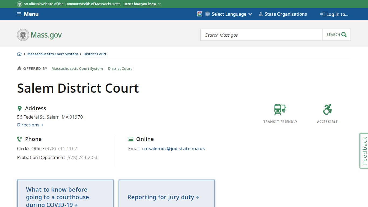The image size is (368, 207).
Task: Click the Accessible wheelchair icon
Action: 327,109
